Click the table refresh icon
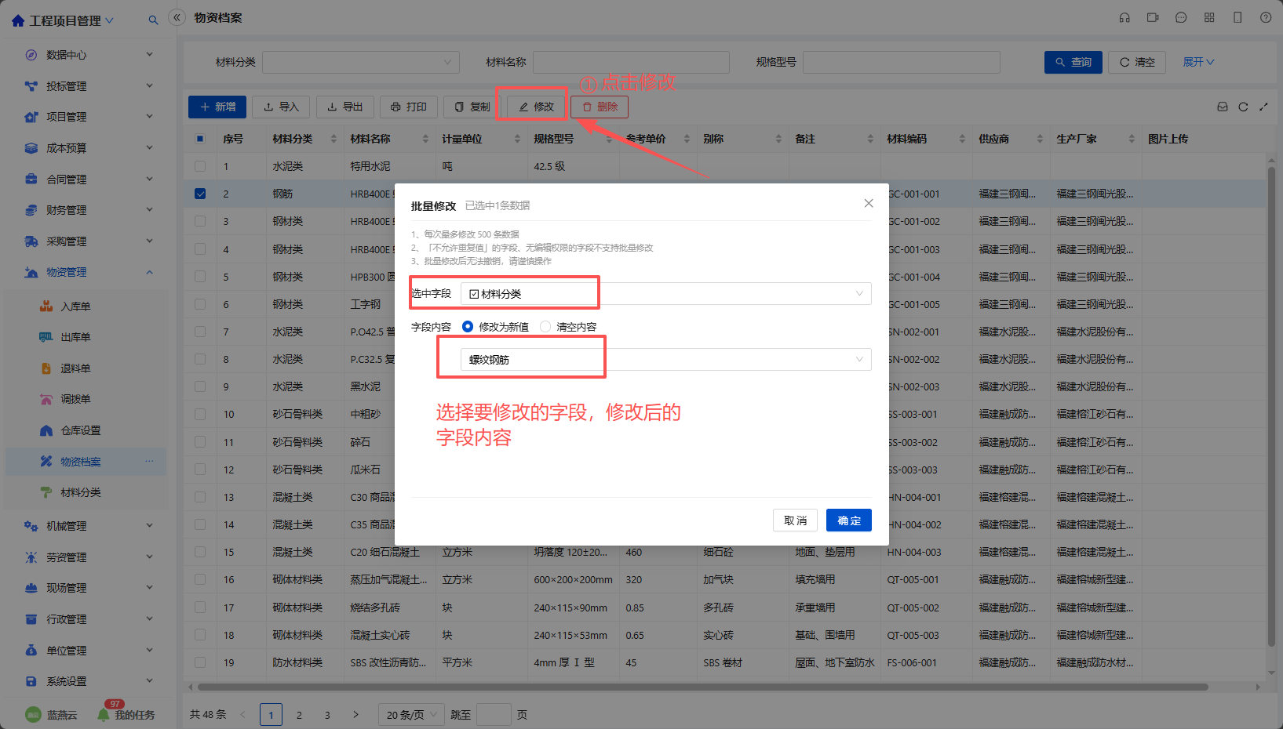 [1243, 107]
